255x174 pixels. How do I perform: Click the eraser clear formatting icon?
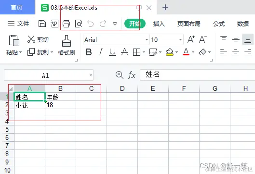point(202,52)
